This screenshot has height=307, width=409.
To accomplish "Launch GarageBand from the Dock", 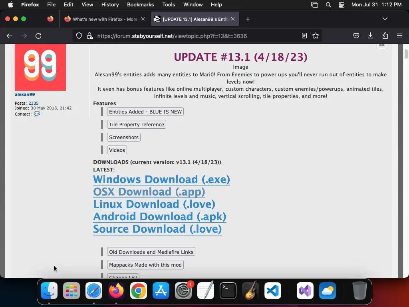I will click(x=250, y=291).
